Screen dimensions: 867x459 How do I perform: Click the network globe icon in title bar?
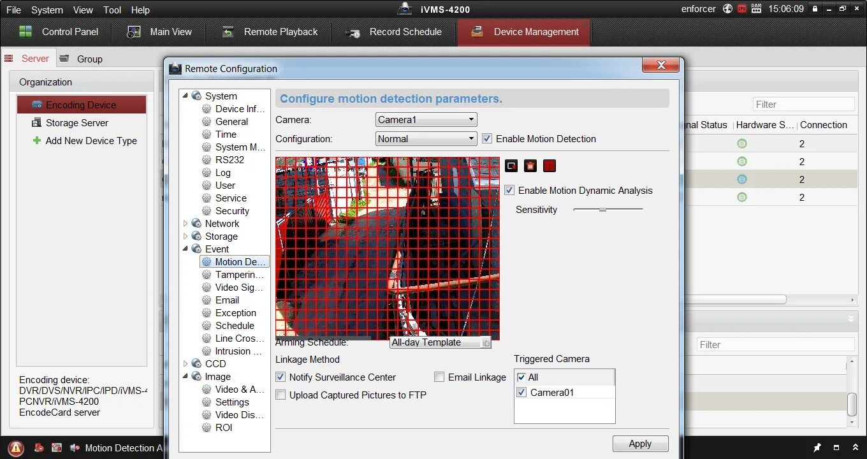(x=728, y=9)
